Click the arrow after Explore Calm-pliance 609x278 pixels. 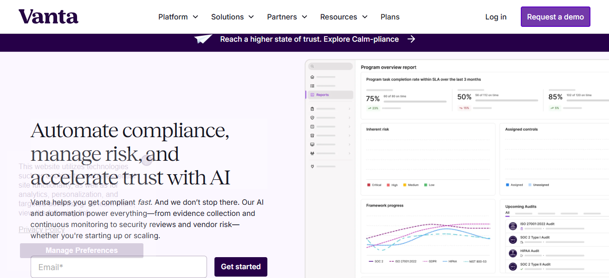411,39
